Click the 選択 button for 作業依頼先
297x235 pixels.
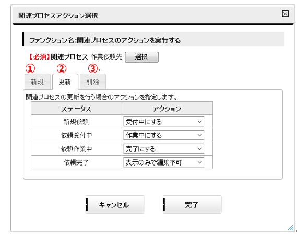pyautogui.click(x=141, y=57)
